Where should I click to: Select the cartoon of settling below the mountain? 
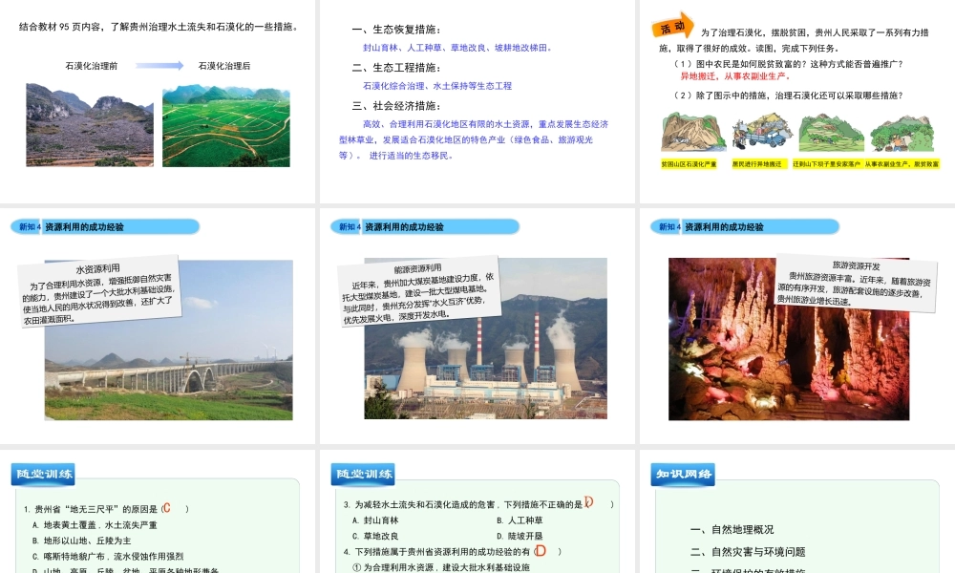click(x=831, y=132)
